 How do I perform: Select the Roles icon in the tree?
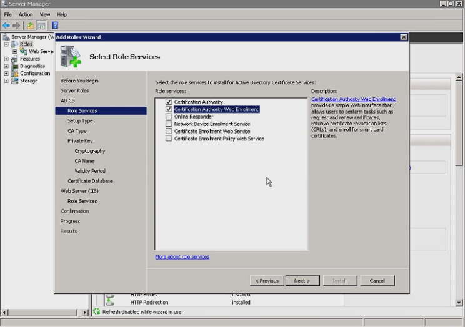pyautogui.click(x=14, y=44)
